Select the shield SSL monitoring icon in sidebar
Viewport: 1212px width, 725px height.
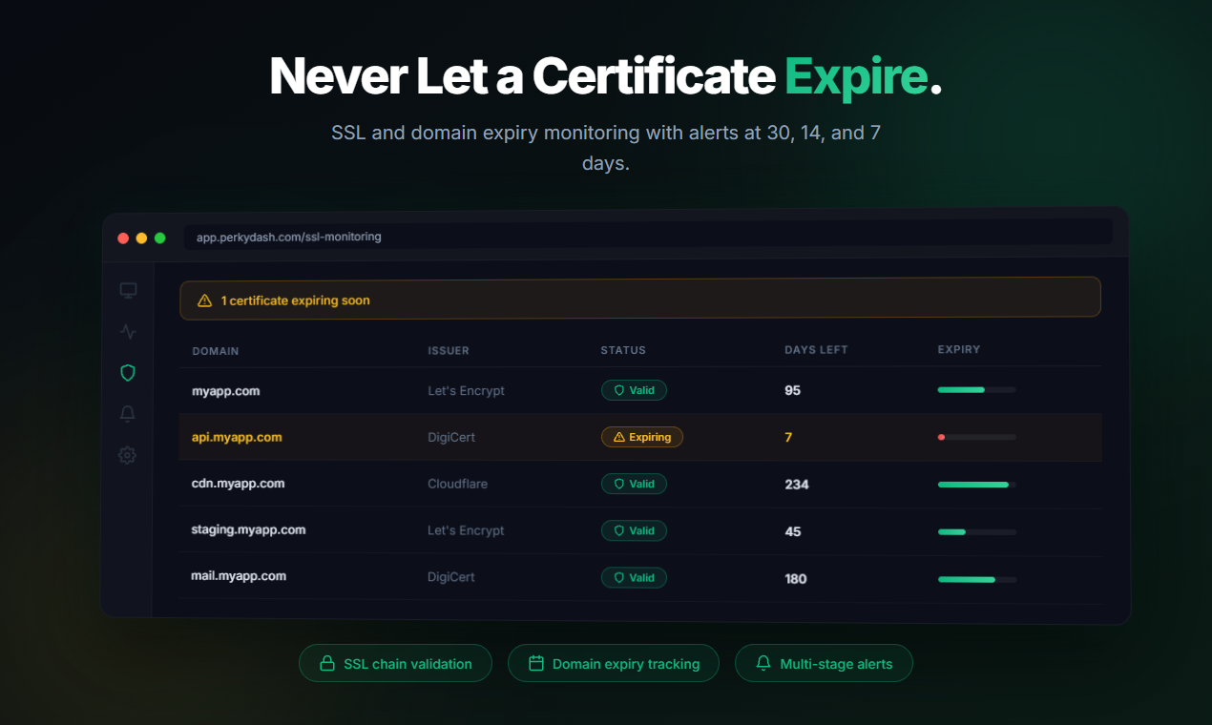point(127,372)
